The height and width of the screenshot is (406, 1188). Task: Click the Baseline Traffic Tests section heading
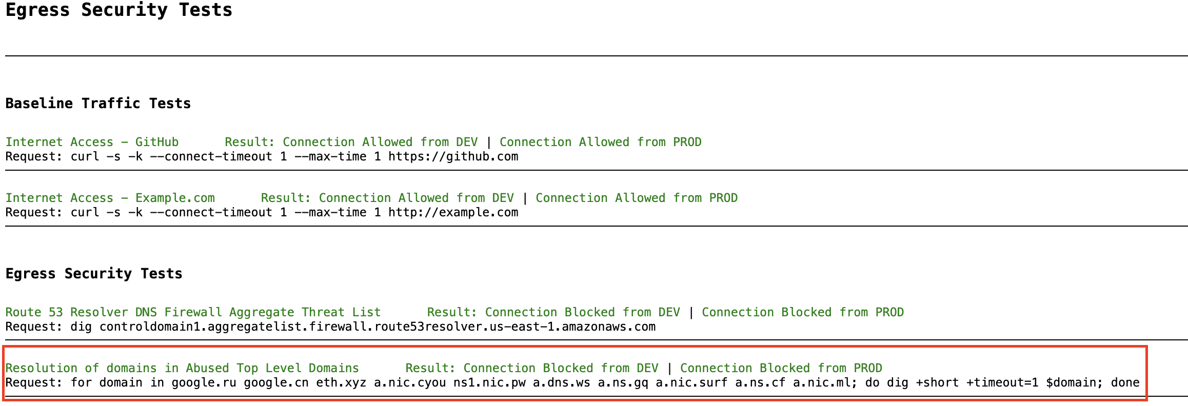[98, 104]
